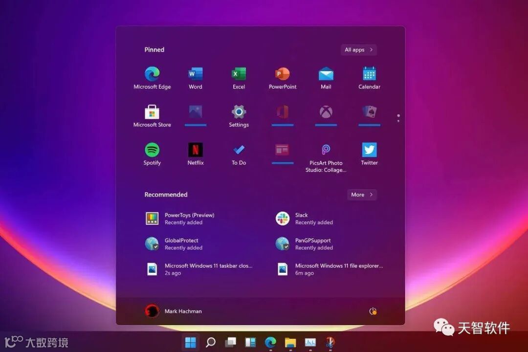Start PowerPoint from pinned apps
This screenshot has height=352, width=528.
(283, 78)
